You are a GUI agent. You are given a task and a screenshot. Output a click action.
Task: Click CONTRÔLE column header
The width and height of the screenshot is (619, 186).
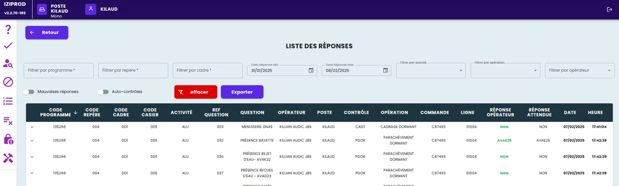point(356,112)
